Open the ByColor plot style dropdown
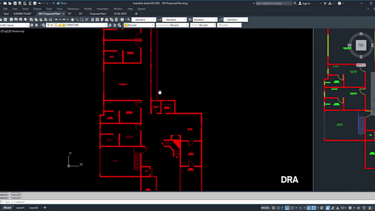The height and width of the screenshot is (211, 375). pos(229,25)
